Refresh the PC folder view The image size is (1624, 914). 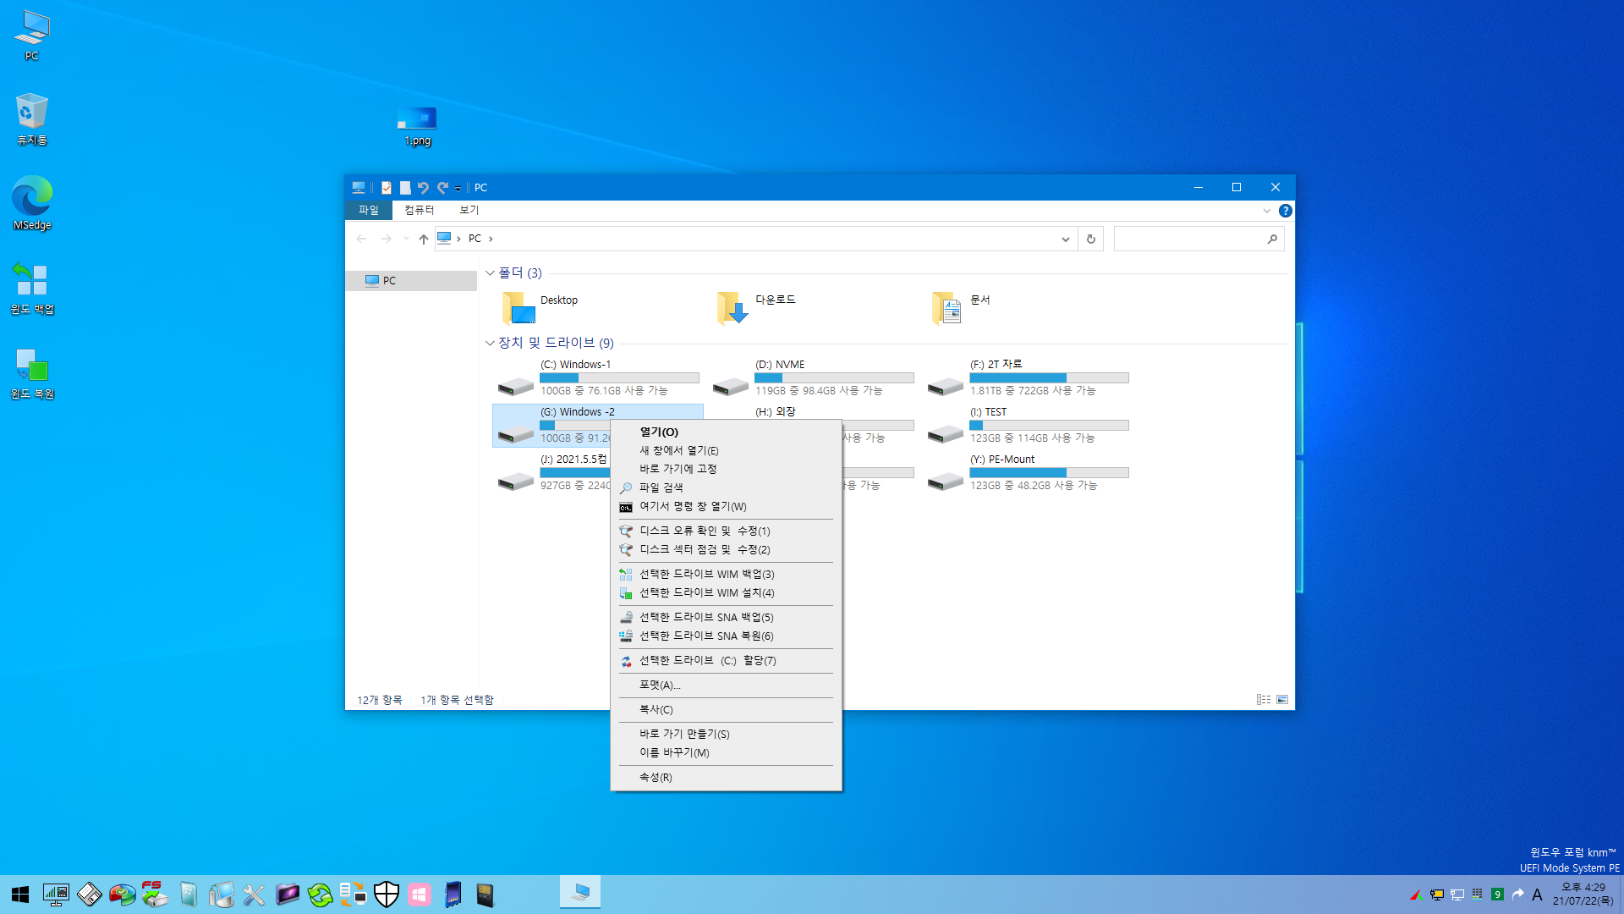tap(1091, 240)
